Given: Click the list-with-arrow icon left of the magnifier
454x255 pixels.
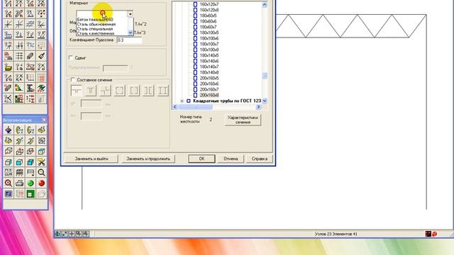Looking at the screenshot, I should [x=31, y=173].
